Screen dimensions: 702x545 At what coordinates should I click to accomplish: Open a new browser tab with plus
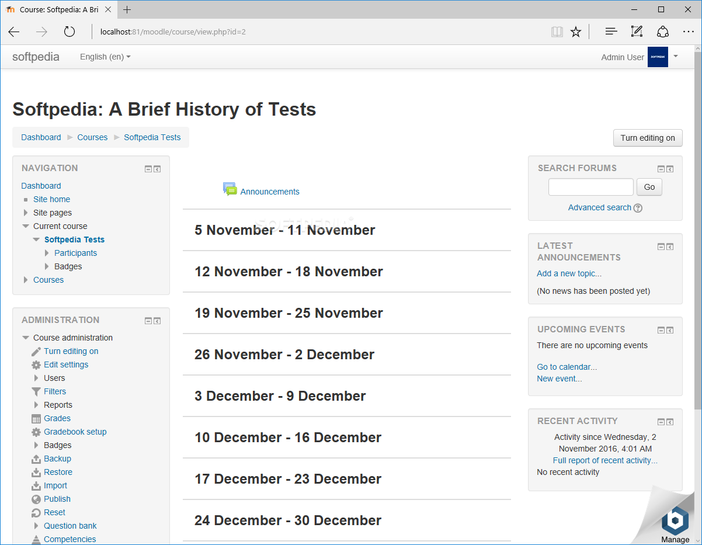[x=127, y=9]
